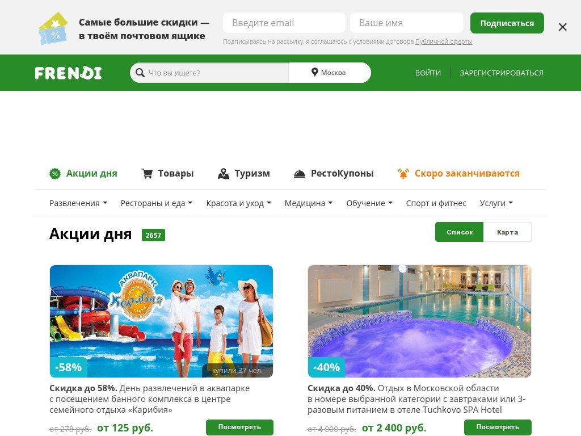Image resolution: width=581 pixels, height=436 pixels.
Task: Open the Карибия aquapark deal image
Action: [x=161, y=321]
